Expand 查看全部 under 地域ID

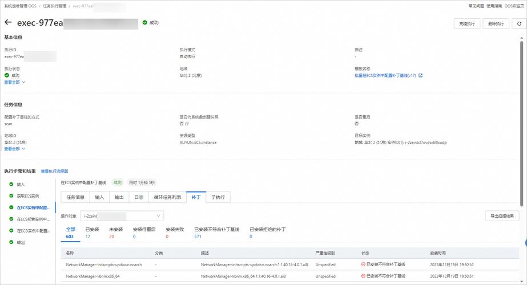click(x=14, y=149)
